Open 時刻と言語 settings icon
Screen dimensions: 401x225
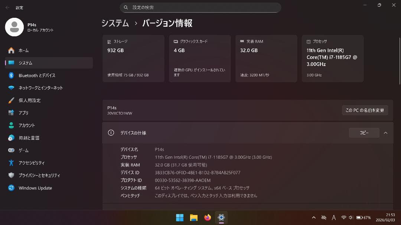[x=12, y=138]
